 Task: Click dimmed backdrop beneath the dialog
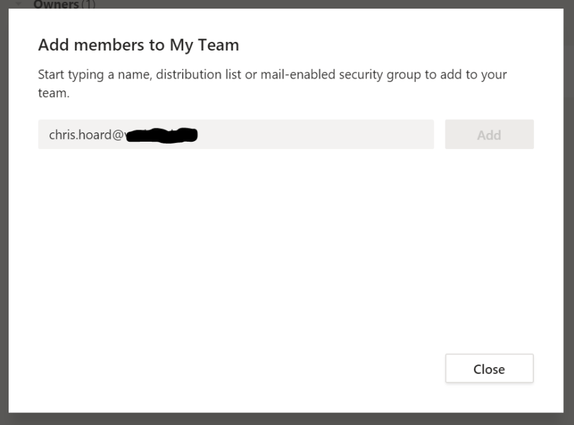point(286,419)
